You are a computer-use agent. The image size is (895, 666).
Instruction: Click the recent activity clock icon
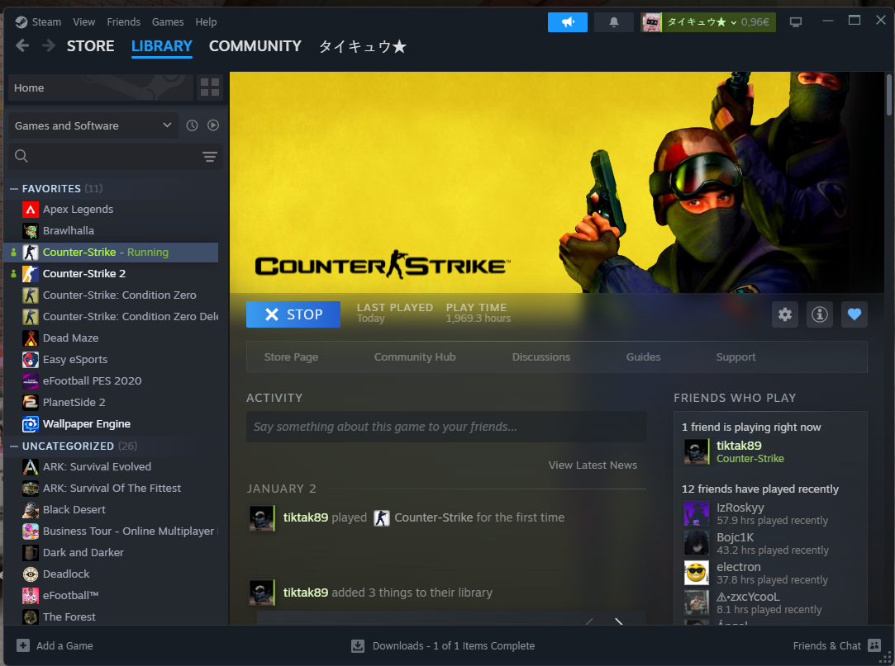point(192,125)
